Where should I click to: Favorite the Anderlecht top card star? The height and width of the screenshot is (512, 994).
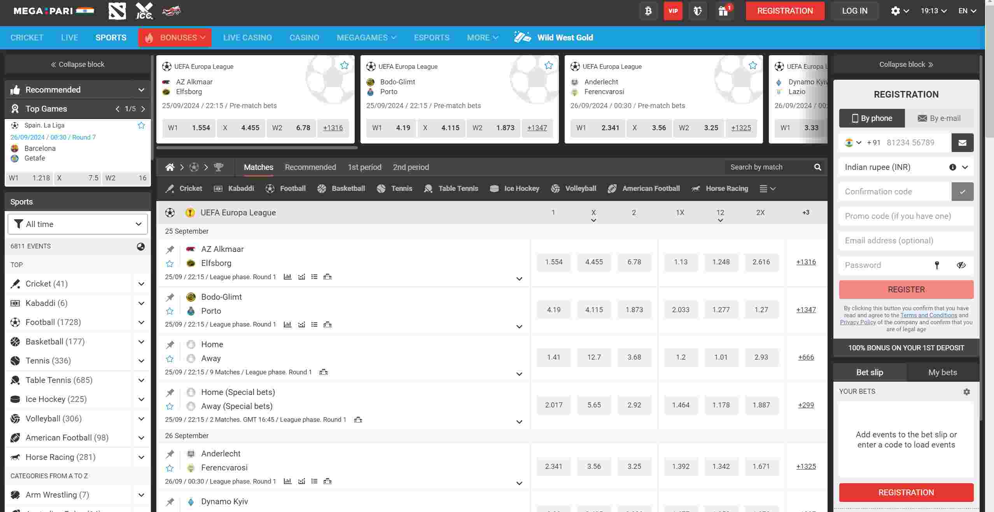(x=752, y=65)
